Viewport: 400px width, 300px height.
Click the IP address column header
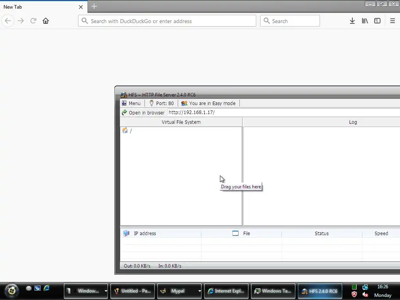coord(161,234)
